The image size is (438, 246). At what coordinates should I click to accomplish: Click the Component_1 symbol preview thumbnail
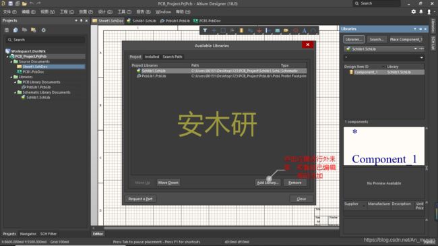click(384, 146)
